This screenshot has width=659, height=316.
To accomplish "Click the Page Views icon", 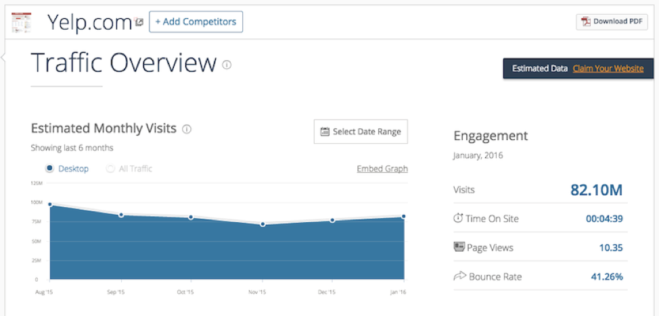I will [459, 246].
